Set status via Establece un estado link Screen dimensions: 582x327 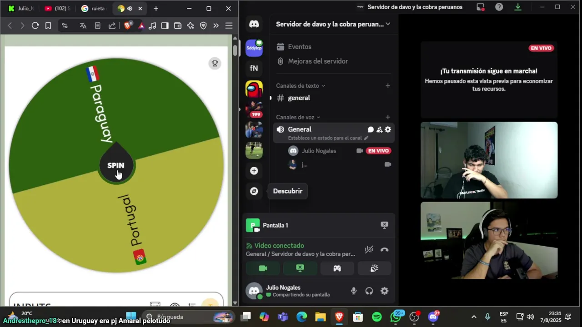328,138
